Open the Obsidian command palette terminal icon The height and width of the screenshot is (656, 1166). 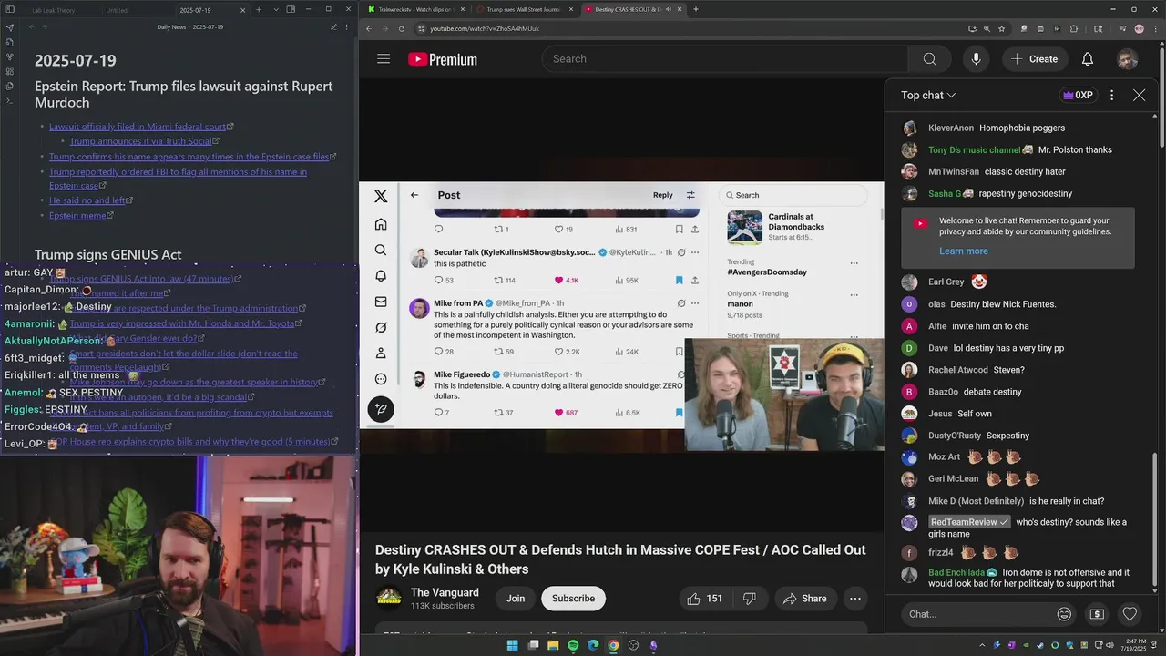[x=10, y=100]
